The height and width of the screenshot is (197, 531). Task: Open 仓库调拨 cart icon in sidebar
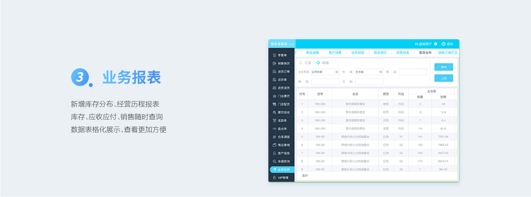(274, 137)
